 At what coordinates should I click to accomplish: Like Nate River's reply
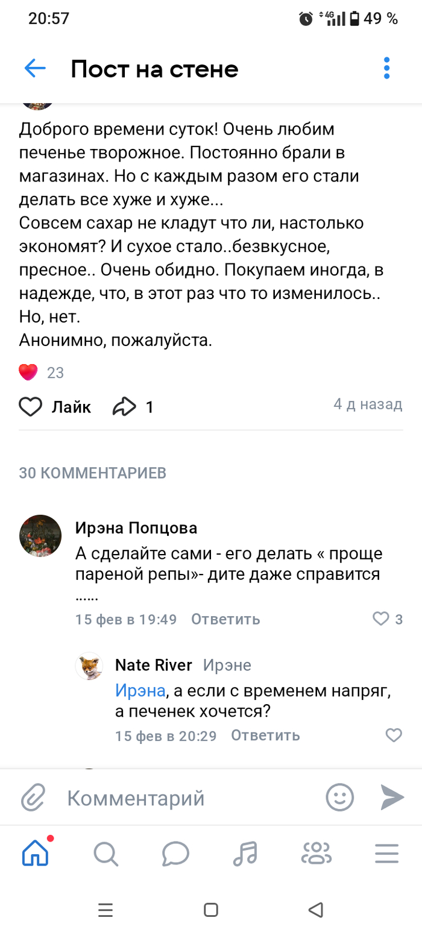(394, 735)
